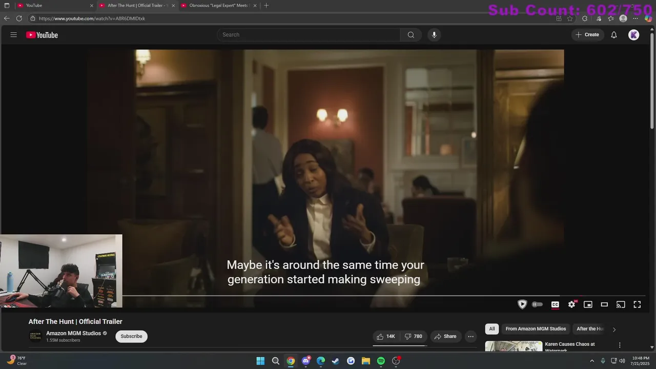Click page vertical scrollbar

pyautogui.click(x=652, y=81)
